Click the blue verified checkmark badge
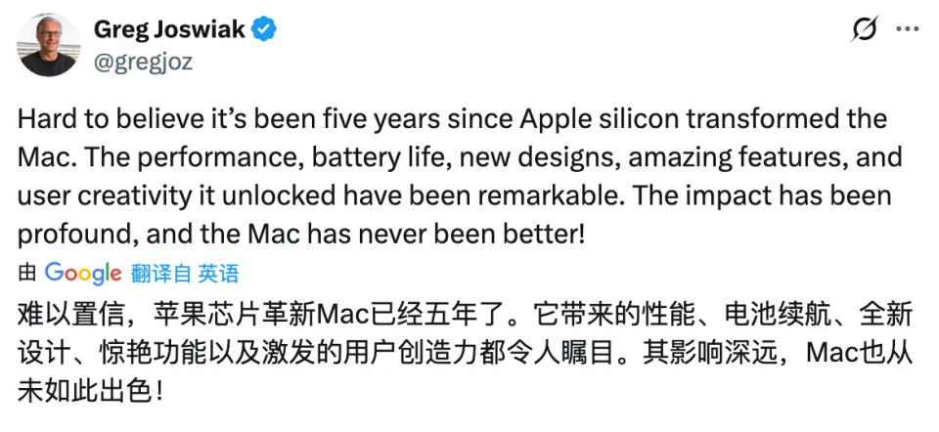 click(264, 30)
